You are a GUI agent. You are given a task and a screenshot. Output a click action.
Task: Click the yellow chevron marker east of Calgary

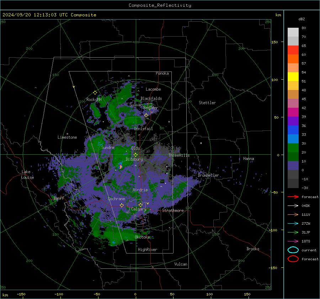pos(148,203)
